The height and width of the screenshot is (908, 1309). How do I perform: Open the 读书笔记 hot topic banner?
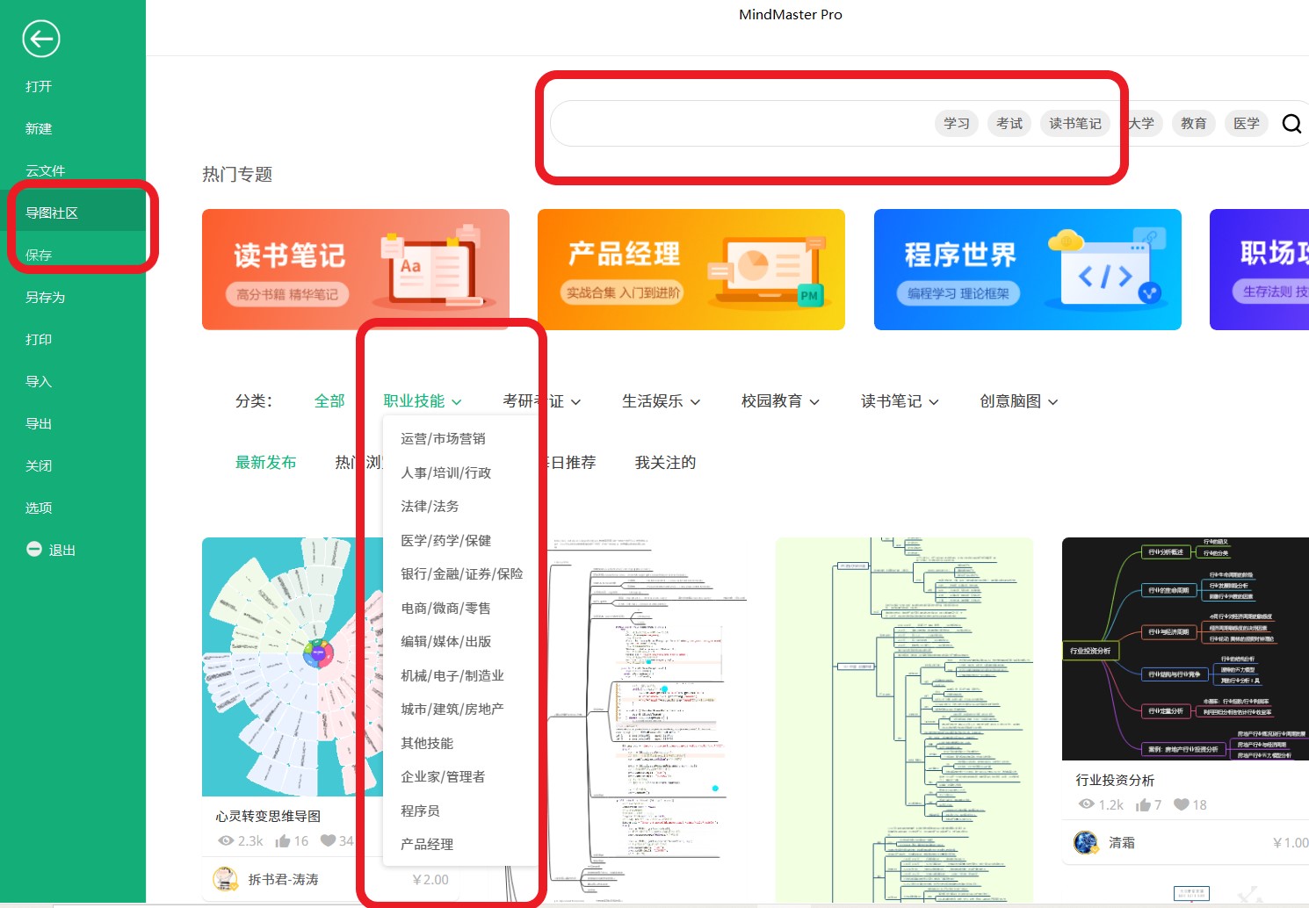356,270
